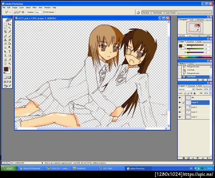
Task: Toggle lock position
Action: click(x=191, y=93)
